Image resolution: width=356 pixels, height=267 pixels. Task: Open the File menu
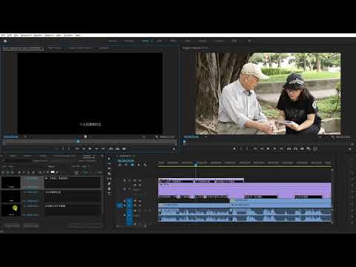point(3,36)
